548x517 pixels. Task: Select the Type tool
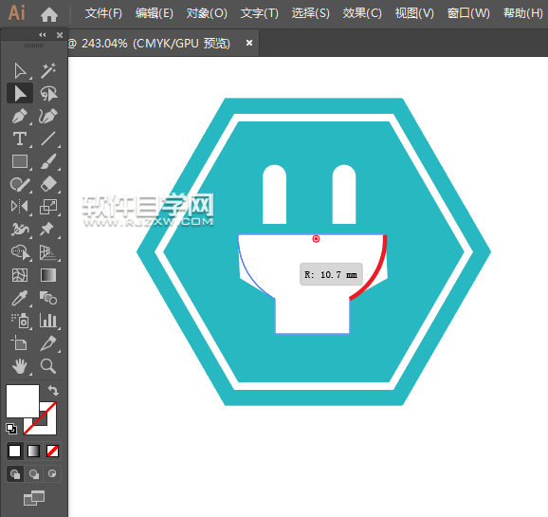coord(20,138)
